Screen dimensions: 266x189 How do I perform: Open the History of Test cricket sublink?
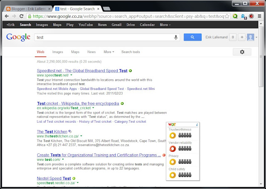pos(95,121)
